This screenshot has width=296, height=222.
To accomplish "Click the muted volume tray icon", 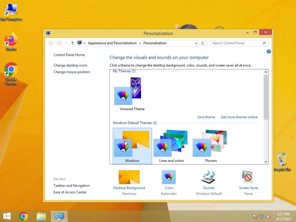I will [x=269, y=217].
